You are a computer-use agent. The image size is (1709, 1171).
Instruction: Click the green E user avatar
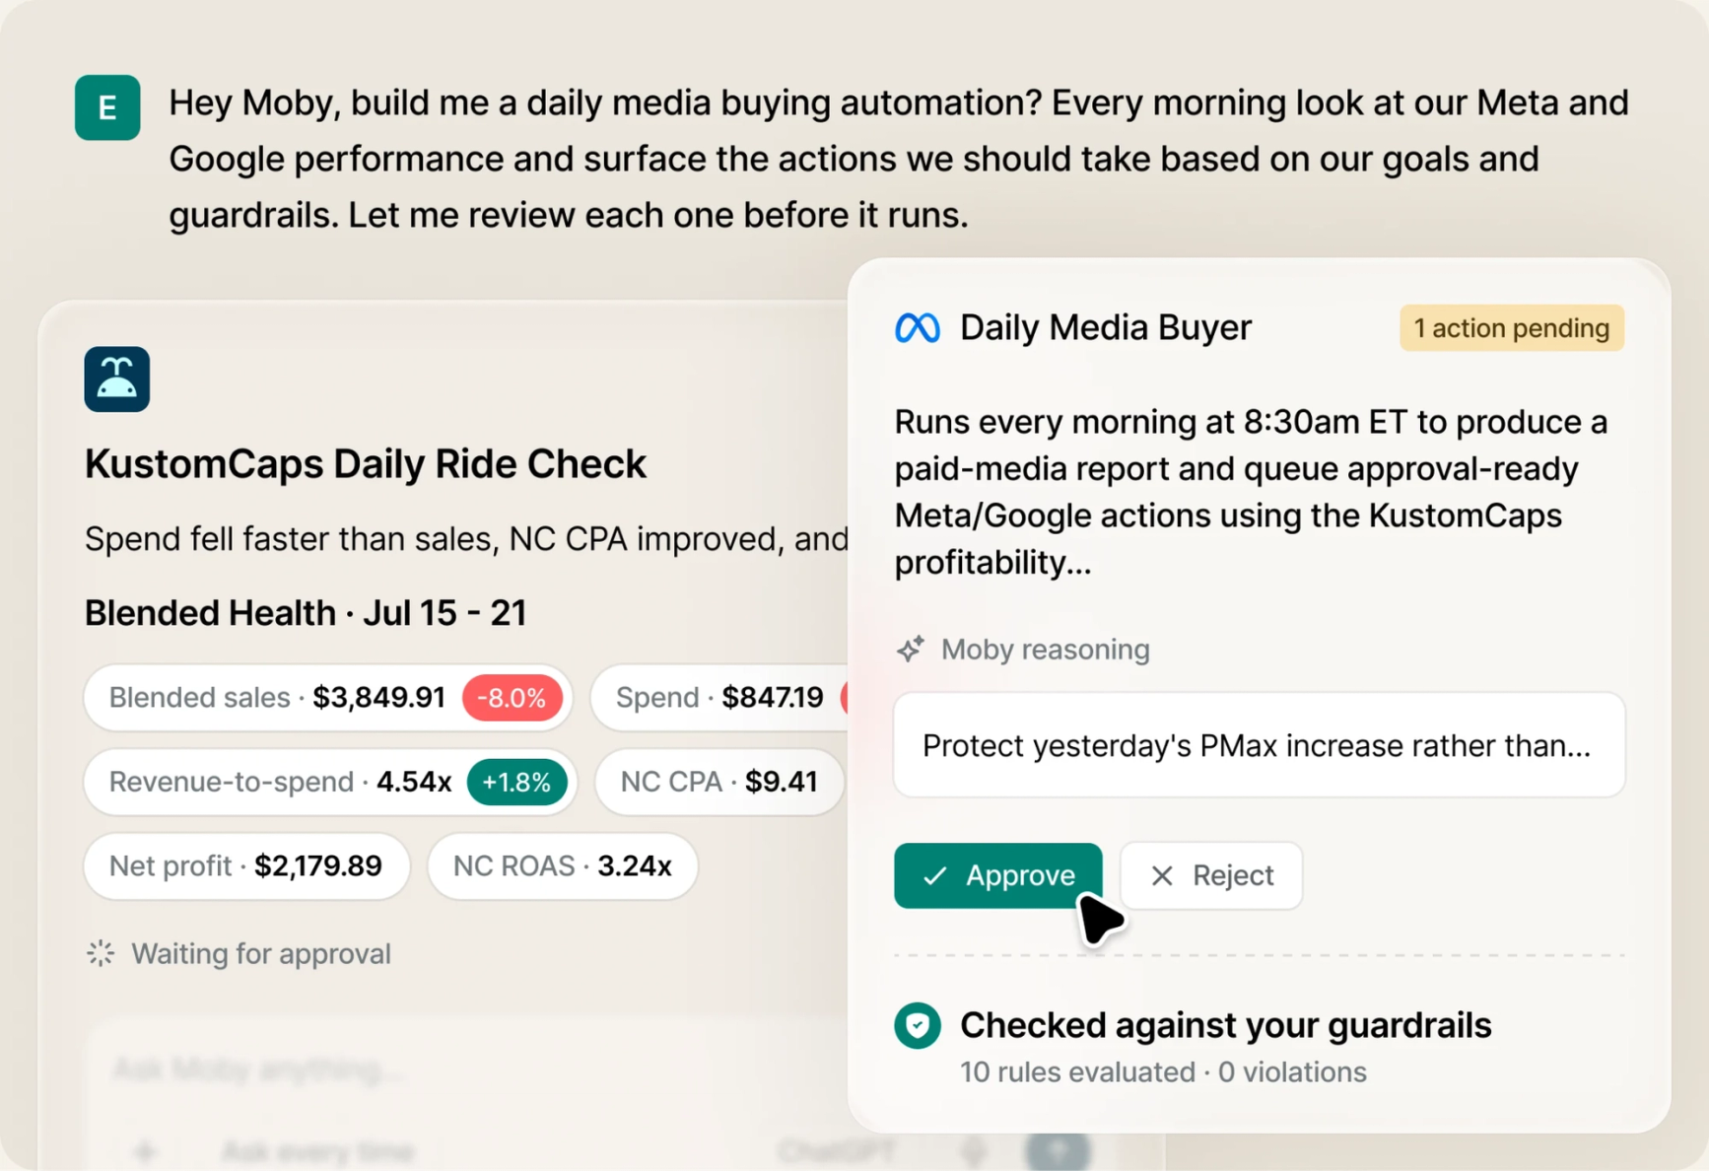(x=107, y=107)
